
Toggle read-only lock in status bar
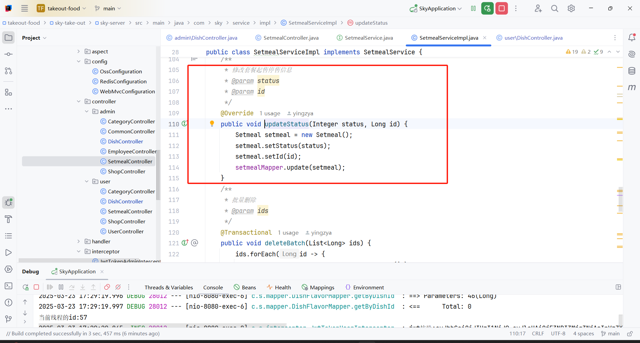(x=630, y=333)
